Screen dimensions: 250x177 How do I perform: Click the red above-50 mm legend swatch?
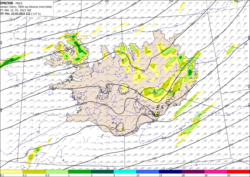tap(238, 172)
